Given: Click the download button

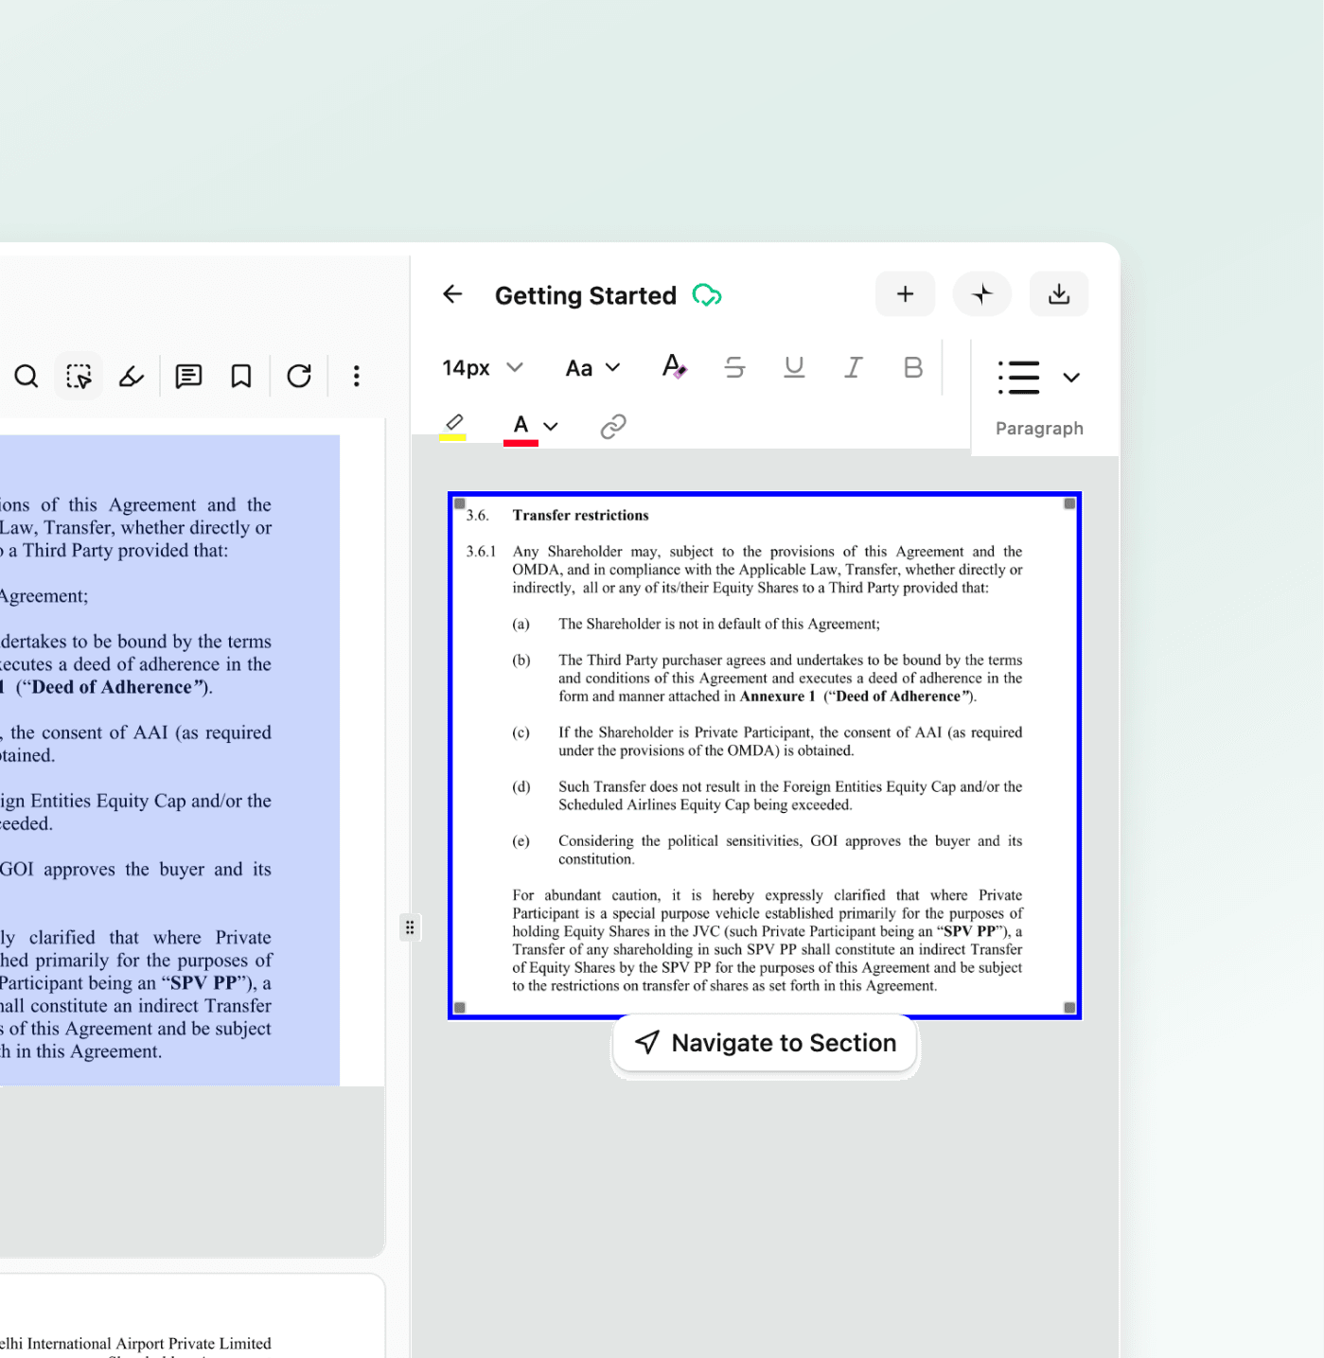Looking at the screenshot, I should pyautogui.click(x=1059, y=294).
